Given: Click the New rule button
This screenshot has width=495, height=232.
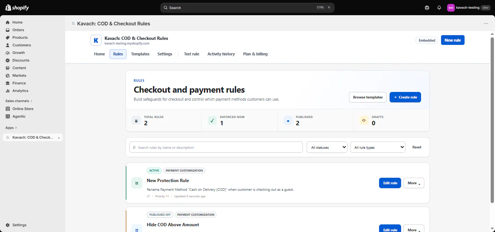Looking at the screenshot, I should [453, 40].
